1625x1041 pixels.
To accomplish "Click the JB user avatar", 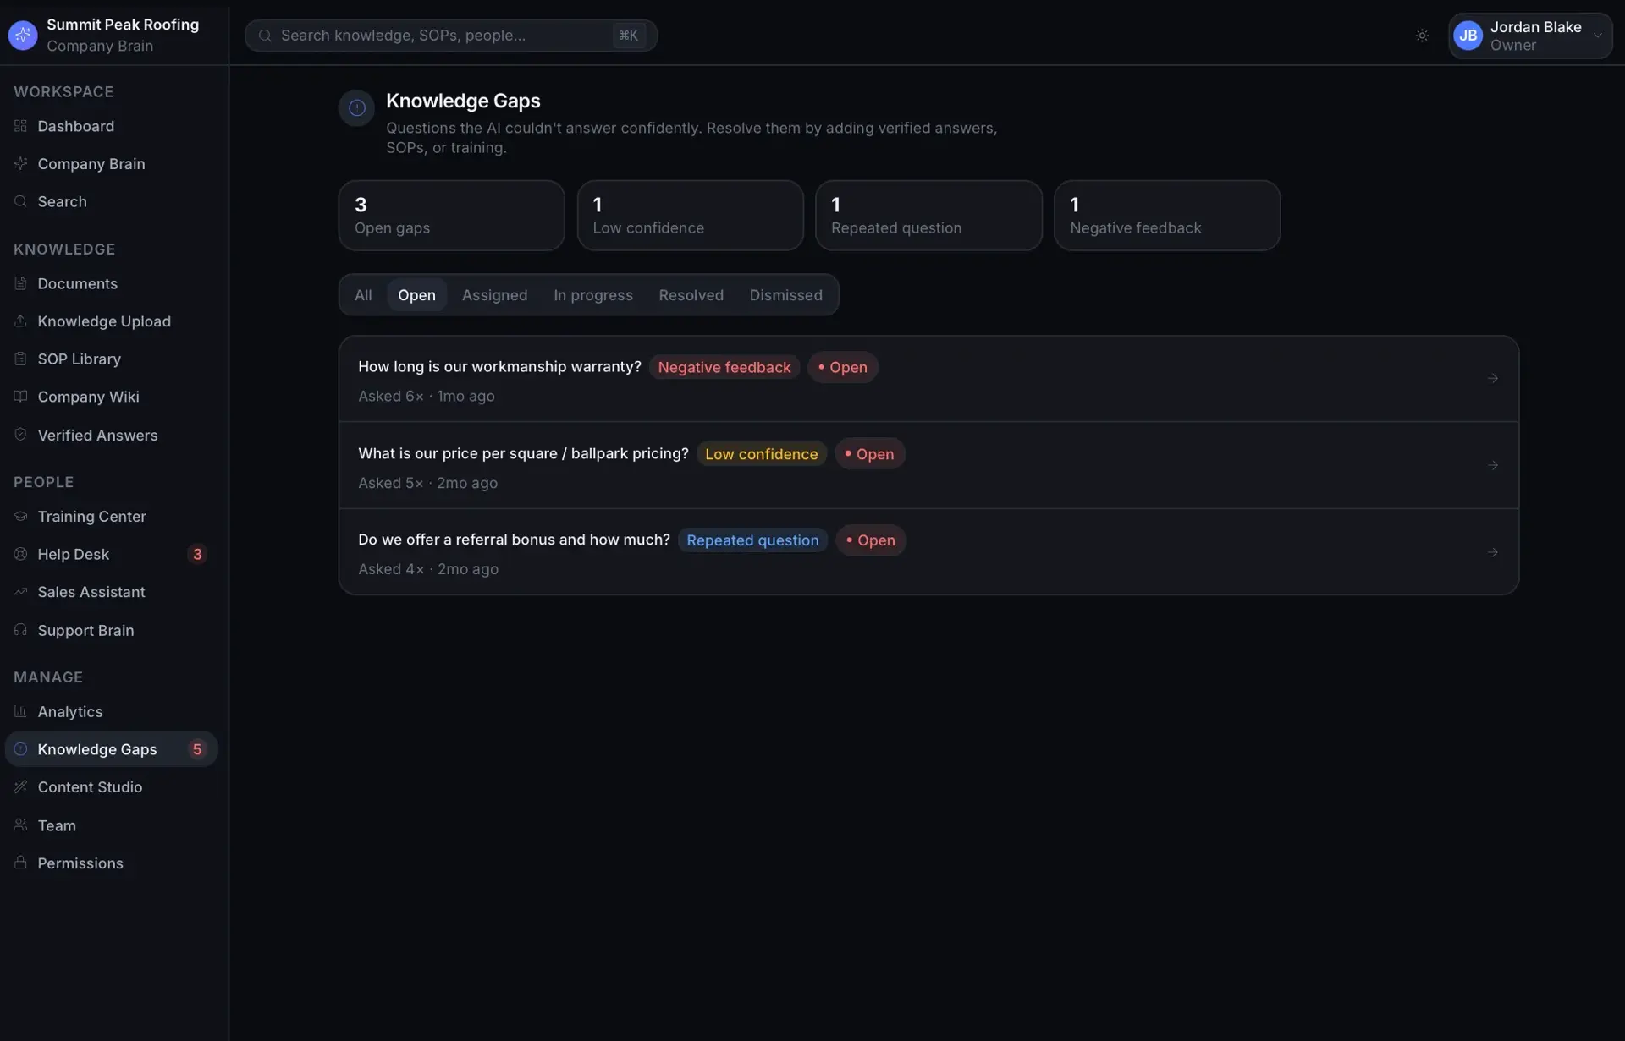I will click(1468, 36).
